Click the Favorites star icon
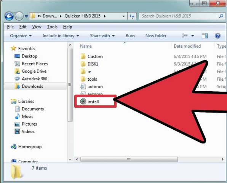The width and height of the screenshot is (227, 183). [x=13, y=48]
